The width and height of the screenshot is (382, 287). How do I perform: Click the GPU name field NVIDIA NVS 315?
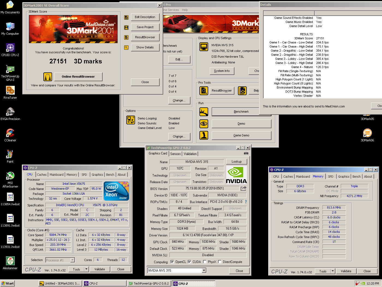(x=197, y=162)
